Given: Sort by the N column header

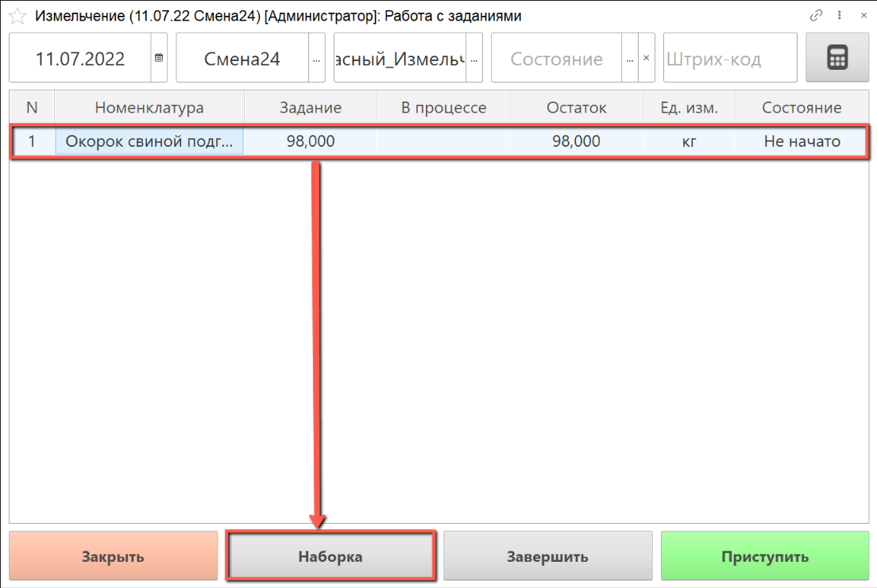Looking at the screenshot, I should [x=32, y=107].
